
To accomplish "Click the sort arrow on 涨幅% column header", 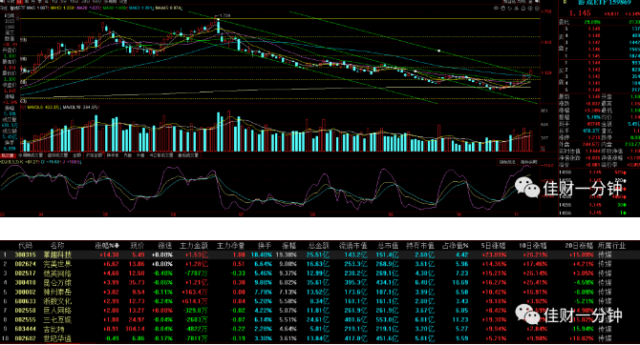I will tap(117, 246).
